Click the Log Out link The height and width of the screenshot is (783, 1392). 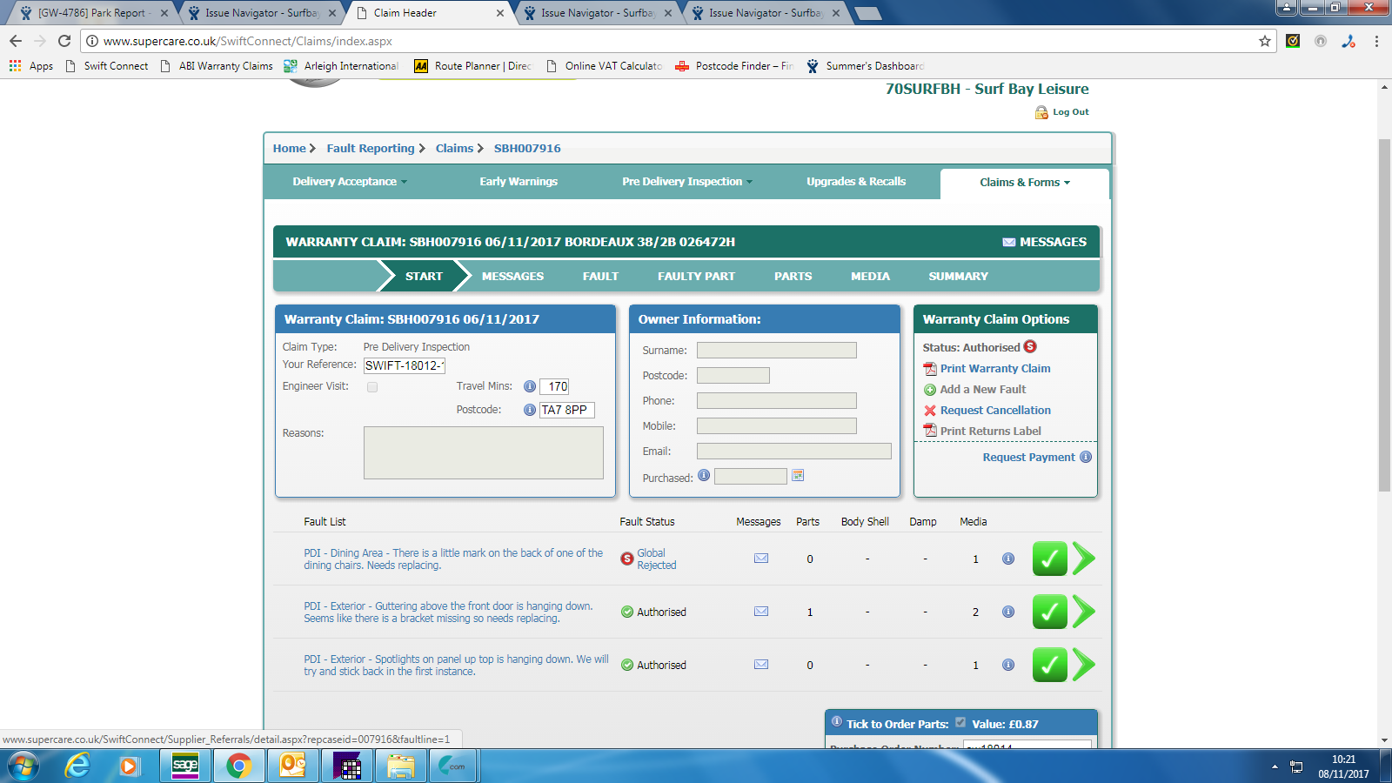tap(1071, 112)
